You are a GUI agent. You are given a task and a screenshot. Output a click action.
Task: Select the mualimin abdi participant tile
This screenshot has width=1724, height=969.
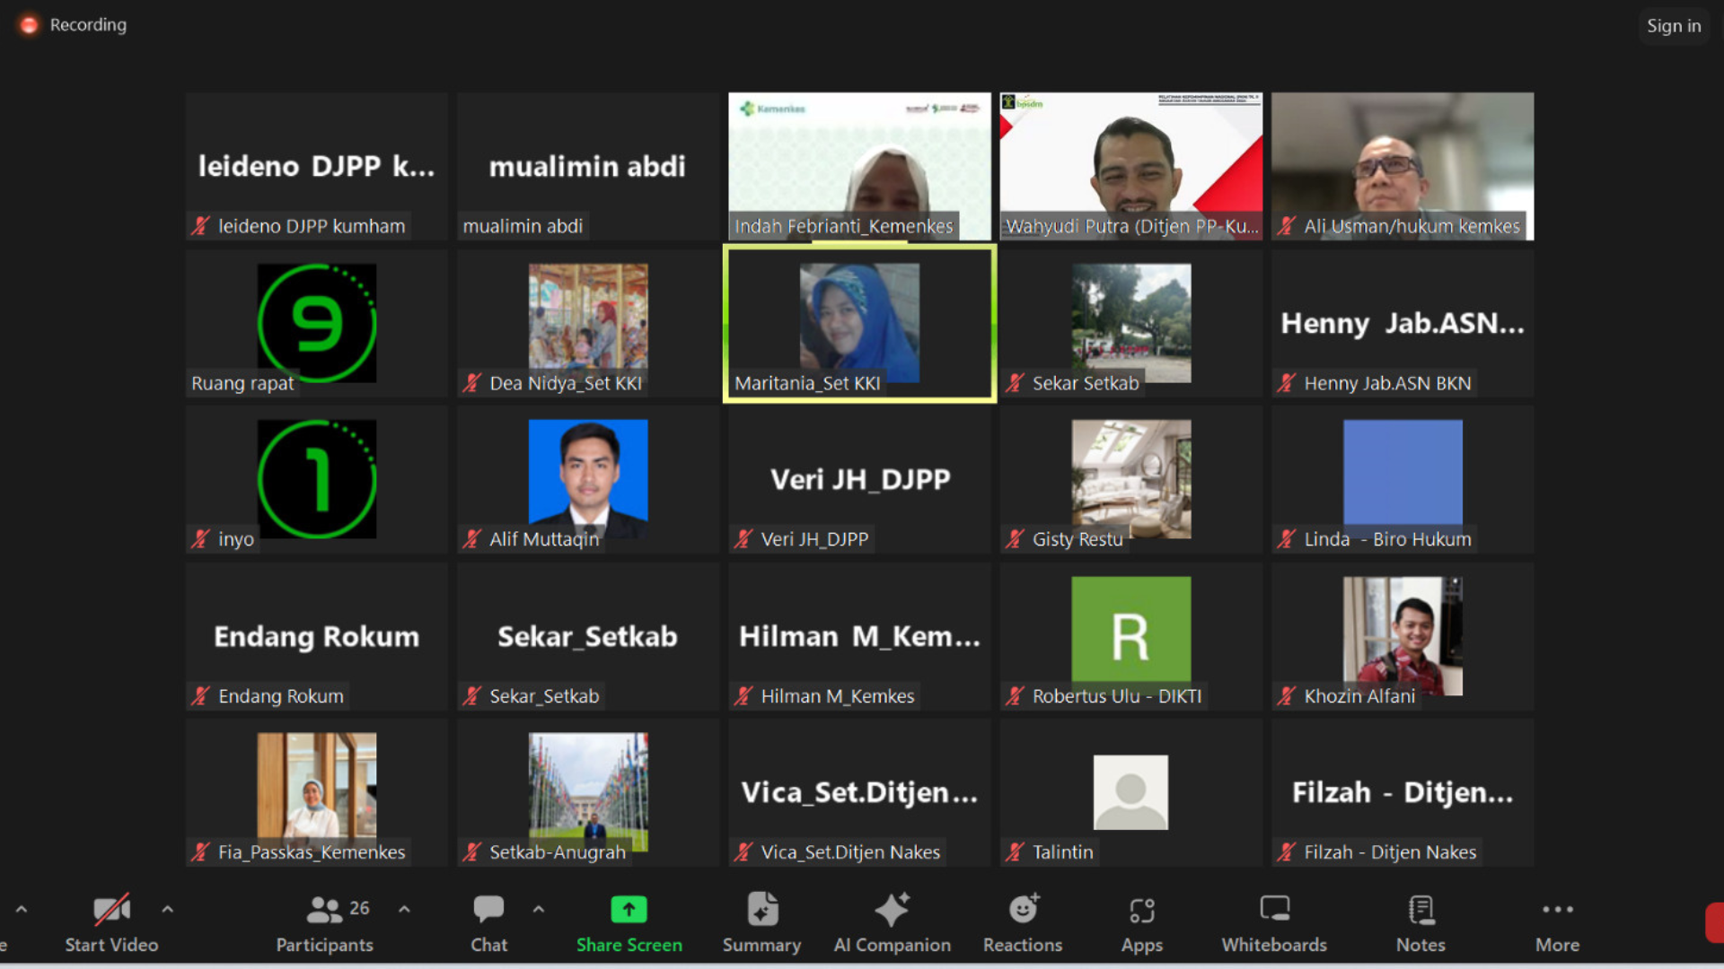point(588,166)
